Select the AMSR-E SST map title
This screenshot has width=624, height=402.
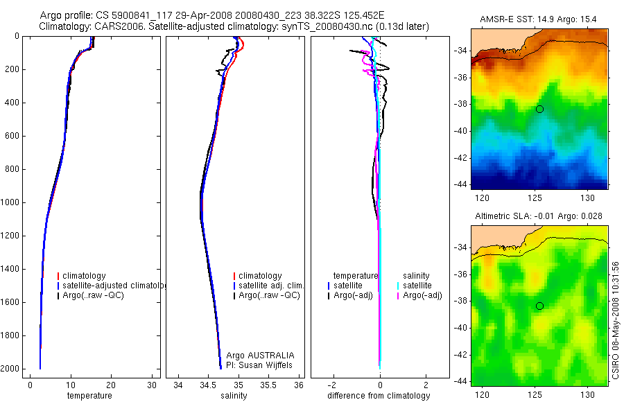point(538,19)
